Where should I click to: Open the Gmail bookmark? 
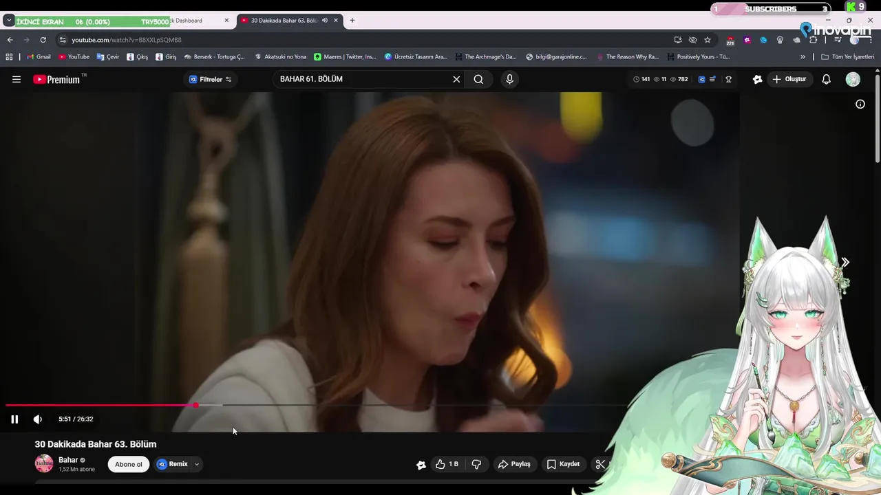coord(39,57)
